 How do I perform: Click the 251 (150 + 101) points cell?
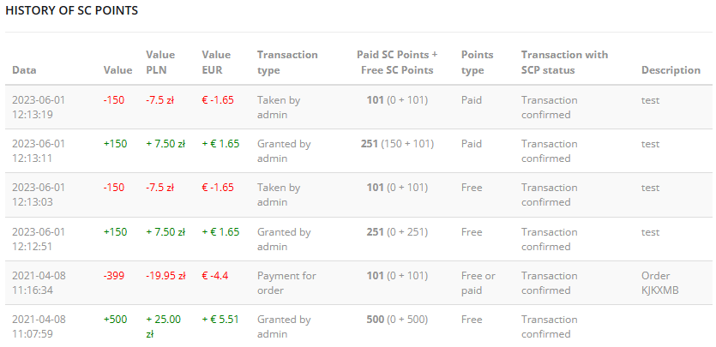point(397,144)
